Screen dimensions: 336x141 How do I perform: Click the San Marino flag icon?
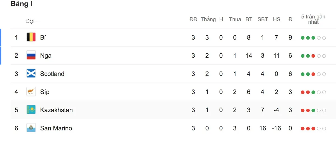click(x=31, y=128)
